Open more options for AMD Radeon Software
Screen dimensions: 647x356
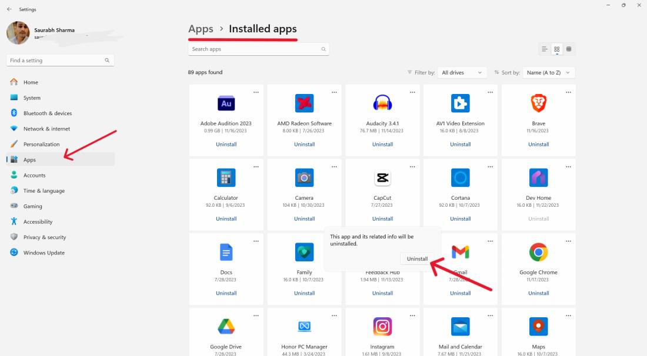click(334, 92)
